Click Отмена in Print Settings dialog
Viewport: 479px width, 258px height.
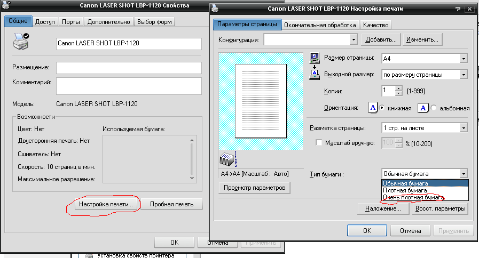pos(410,231)
